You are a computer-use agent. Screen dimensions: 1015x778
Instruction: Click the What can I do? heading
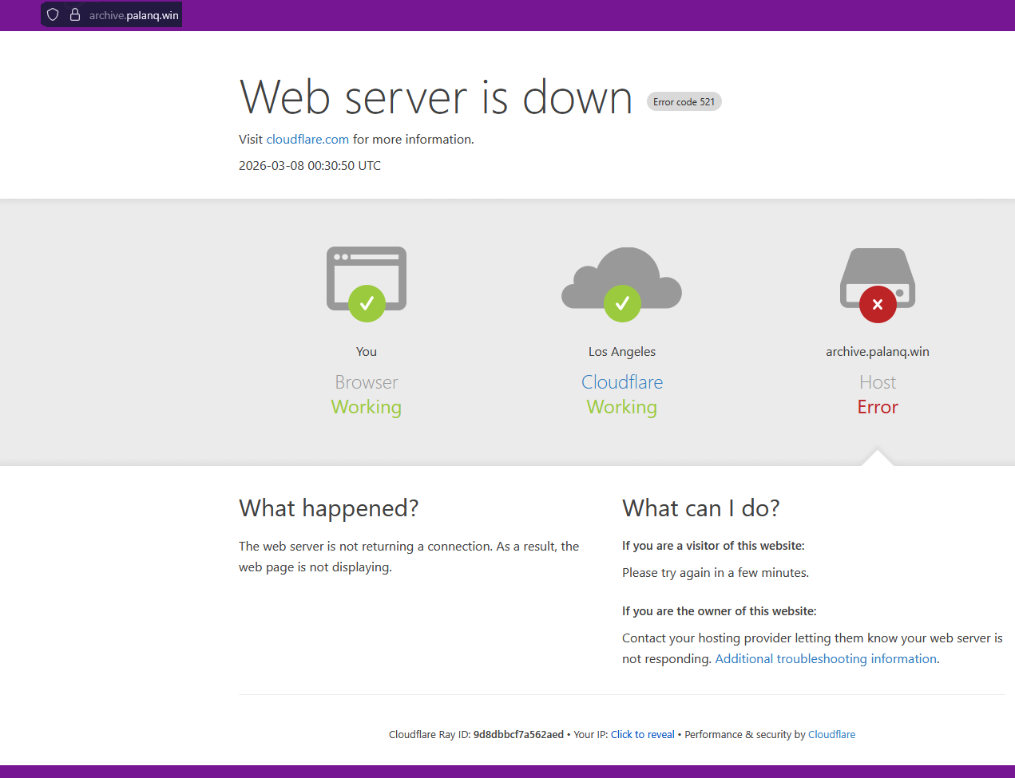pos(701,508)
